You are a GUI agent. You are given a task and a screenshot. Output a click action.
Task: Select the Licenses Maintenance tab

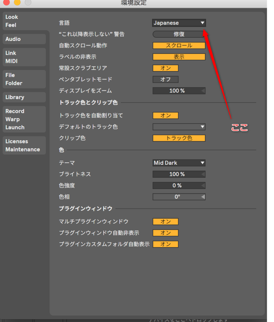click(x=24, y=145)
